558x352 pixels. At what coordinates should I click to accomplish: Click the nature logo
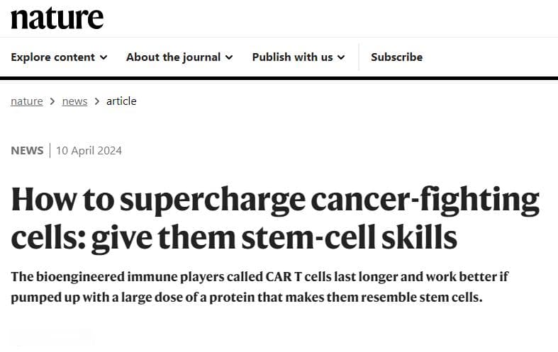pos(57,18)
